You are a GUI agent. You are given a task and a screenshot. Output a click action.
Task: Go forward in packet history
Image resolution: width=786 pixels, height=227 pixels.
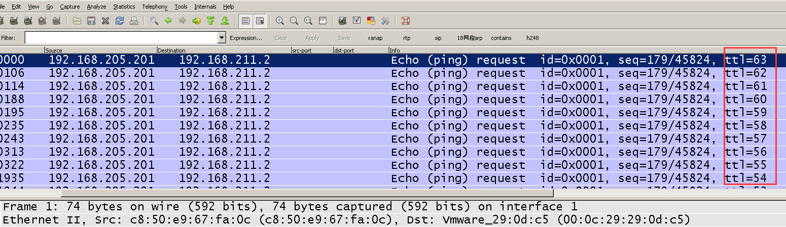point(183,21)
